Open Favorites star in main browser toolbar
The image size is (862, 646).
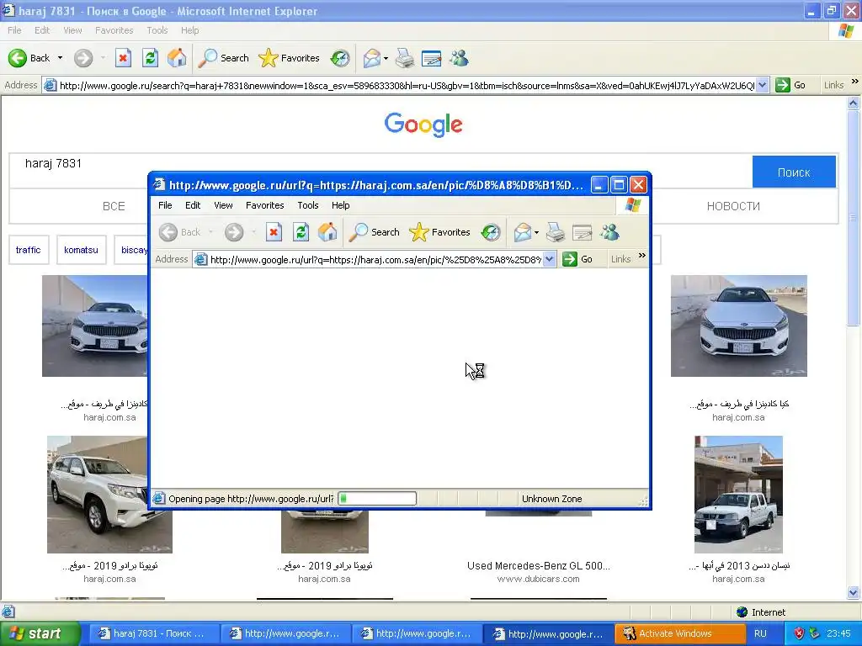(269, 58)
